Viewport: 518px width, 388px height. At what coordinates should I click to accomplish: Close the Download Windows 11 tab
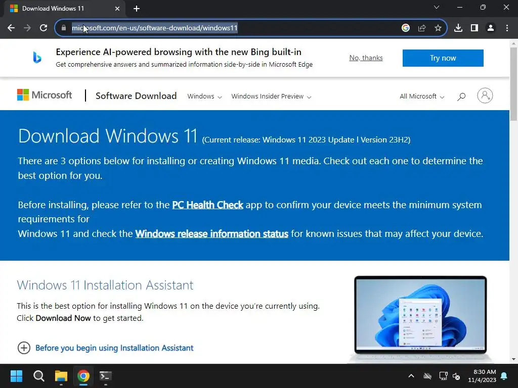117,9
